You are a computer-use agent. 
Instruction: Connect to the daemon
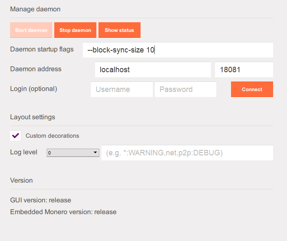[x=252, y=89]
